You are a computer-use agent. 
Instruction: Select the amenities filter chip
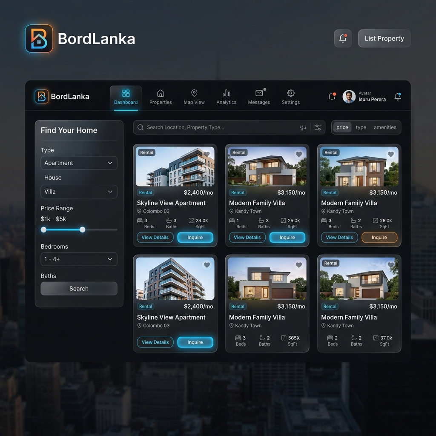pyautogui.click(x=385, y=127)
